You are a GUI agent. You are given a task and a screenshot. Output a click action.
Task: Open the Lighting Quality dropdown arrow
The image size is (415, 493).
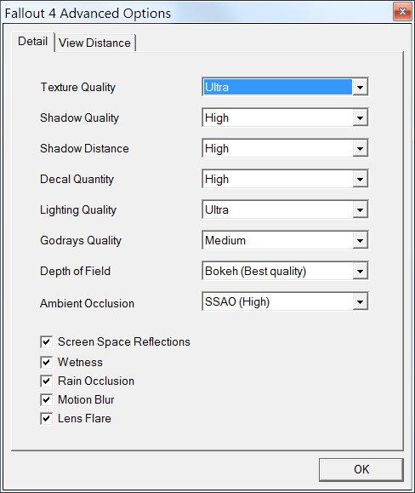[x=360, y=209]
